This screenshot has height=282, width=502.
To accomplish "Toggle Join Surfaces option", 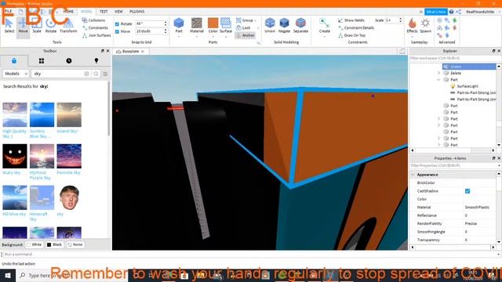I will [96, 35].
